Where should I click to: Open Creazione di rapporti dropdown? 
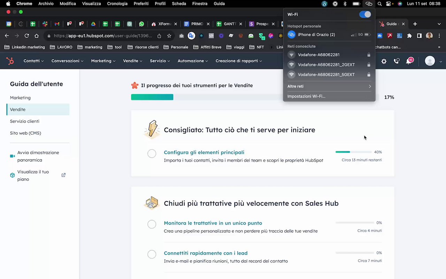coord(239,61)
